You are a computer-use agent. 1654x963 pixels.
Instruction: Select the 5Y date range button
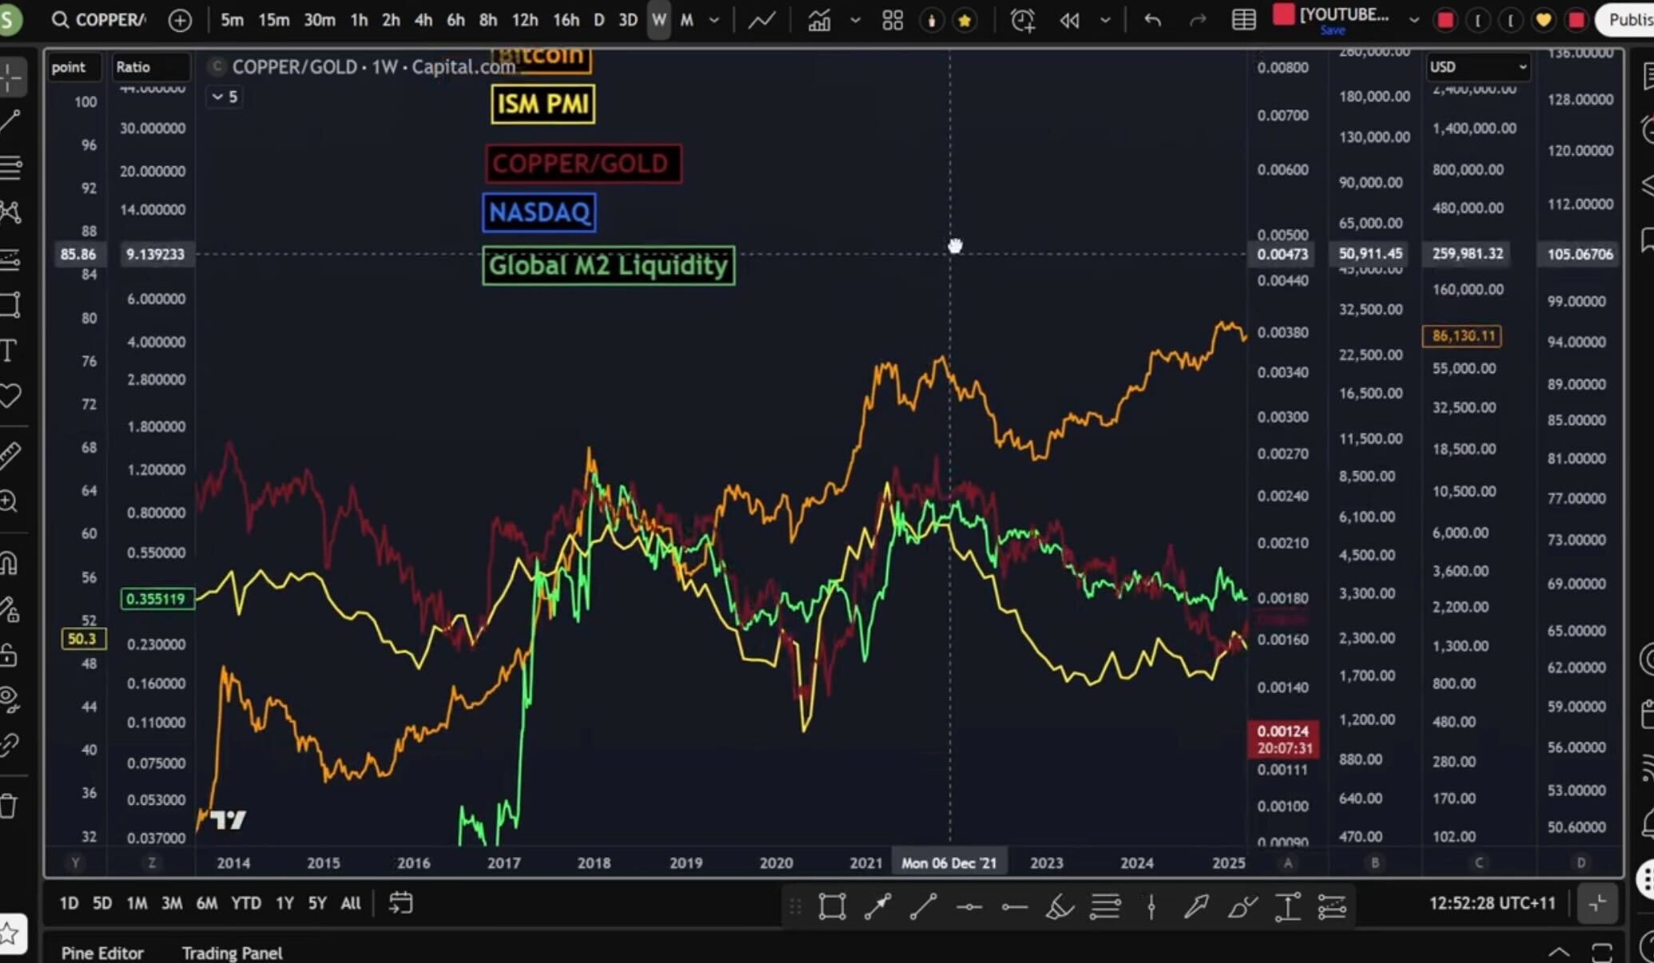(317, 903)
